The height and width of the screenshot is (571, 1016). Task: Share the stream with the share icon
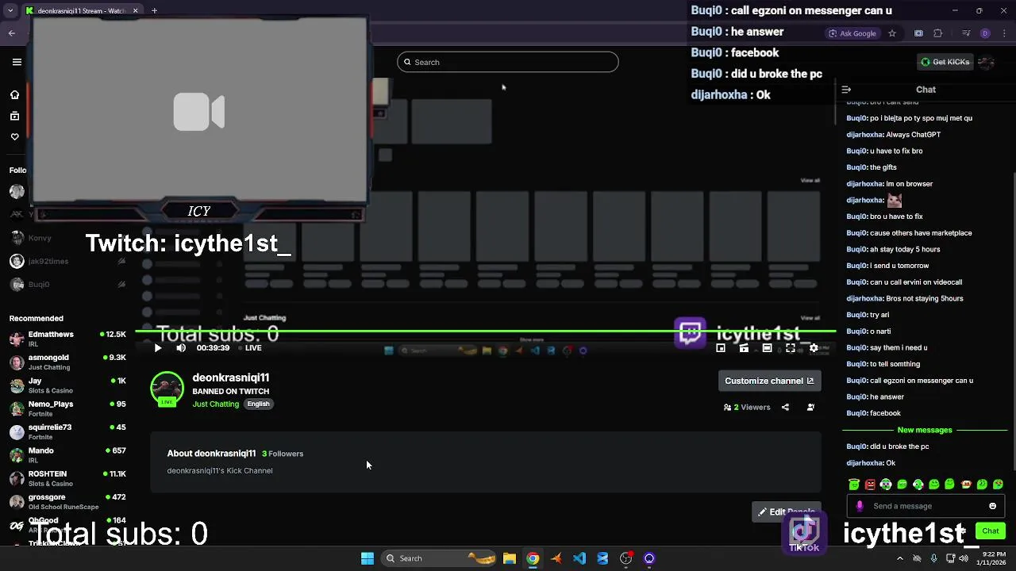(x=785, y=407)
